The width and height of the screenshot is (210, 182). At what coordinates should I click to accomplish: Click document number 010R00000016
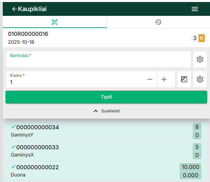coord(28,34)
